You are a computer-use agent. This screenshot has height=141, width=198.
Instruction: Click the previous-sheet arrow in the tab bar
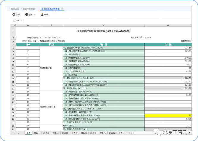click(x=14, y=133)
